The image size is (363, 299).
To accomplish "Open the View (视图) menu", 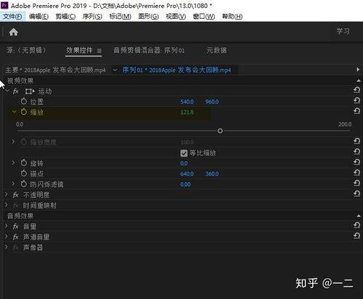I will coord(176,17).
